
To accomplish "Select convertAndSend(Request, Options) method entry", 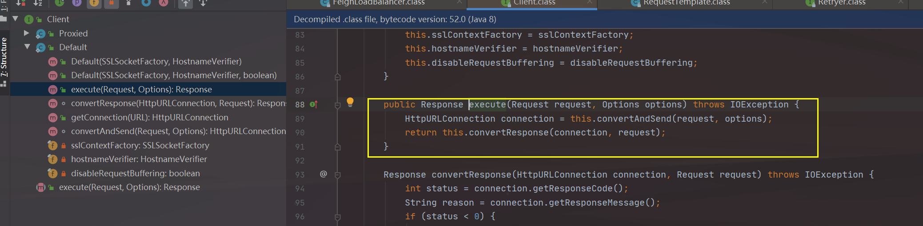I will click(x=148, y=131).
